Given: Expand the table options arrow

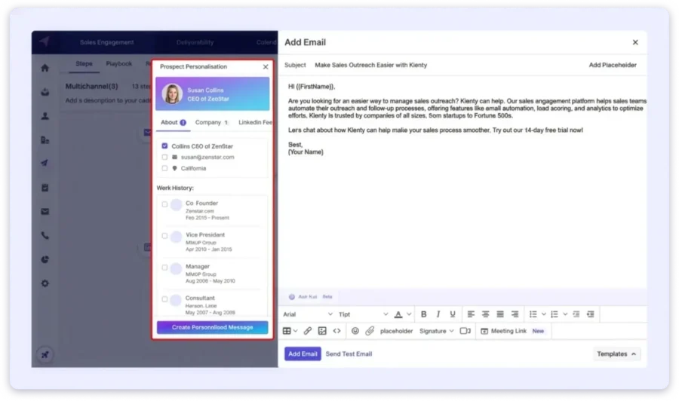Looking at the screenshot, I should tap(295, 331).
